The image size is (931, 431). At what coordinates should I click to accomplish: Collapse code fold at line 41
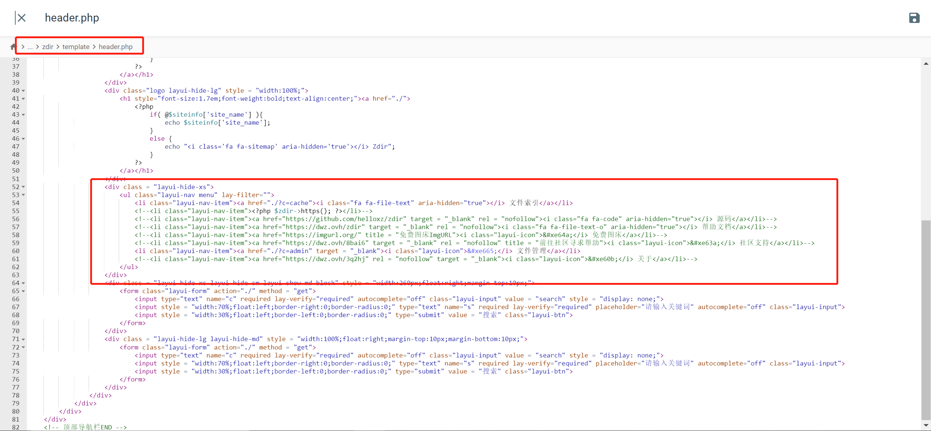[24, 99]
